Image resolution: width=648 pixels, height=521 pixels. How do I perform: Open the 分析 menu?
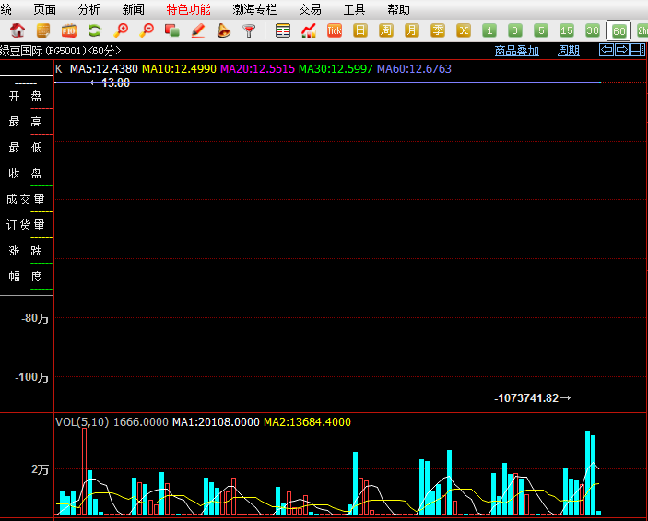point(89,9)
